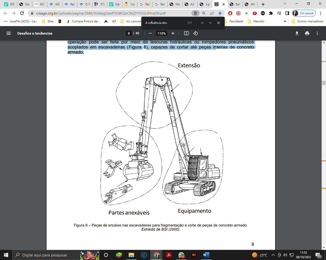Screen dimensions: 326x260
Task: Jump to next find result
Action: [x=210, y=23]
